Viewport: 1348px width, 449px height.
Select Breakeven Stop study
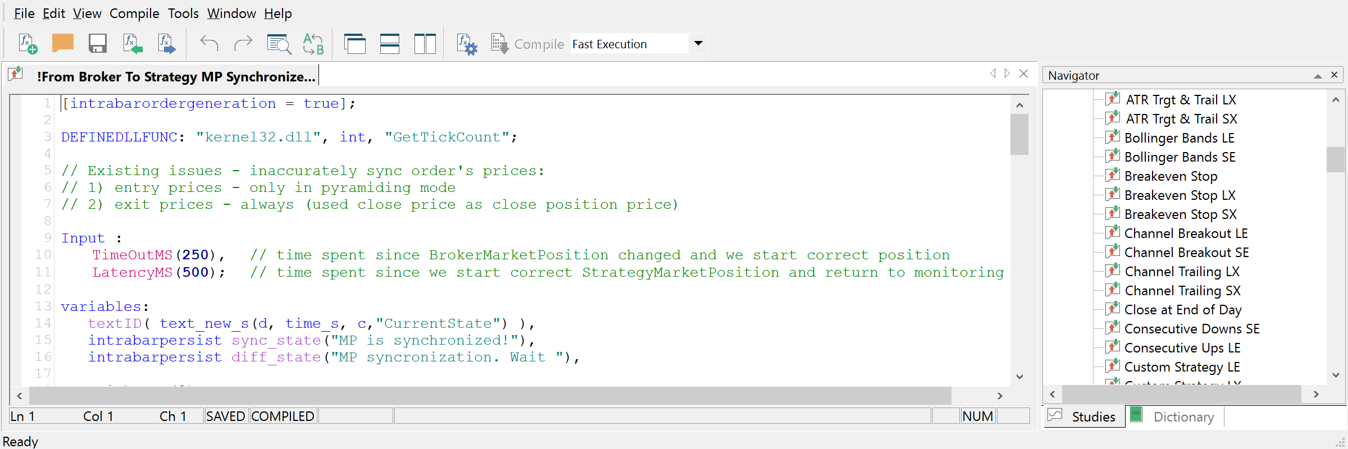[1171, 176]
